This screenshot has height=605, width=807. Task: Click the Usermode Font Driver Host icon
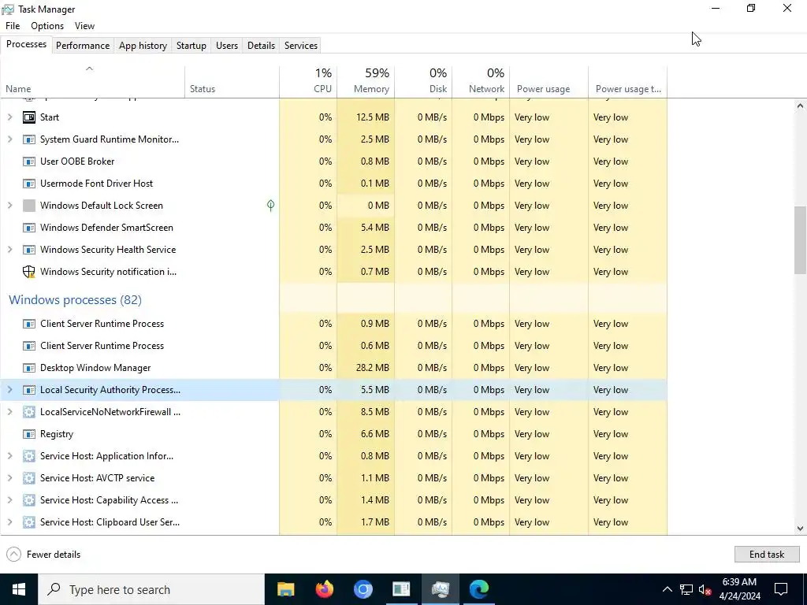coord(29,184)
